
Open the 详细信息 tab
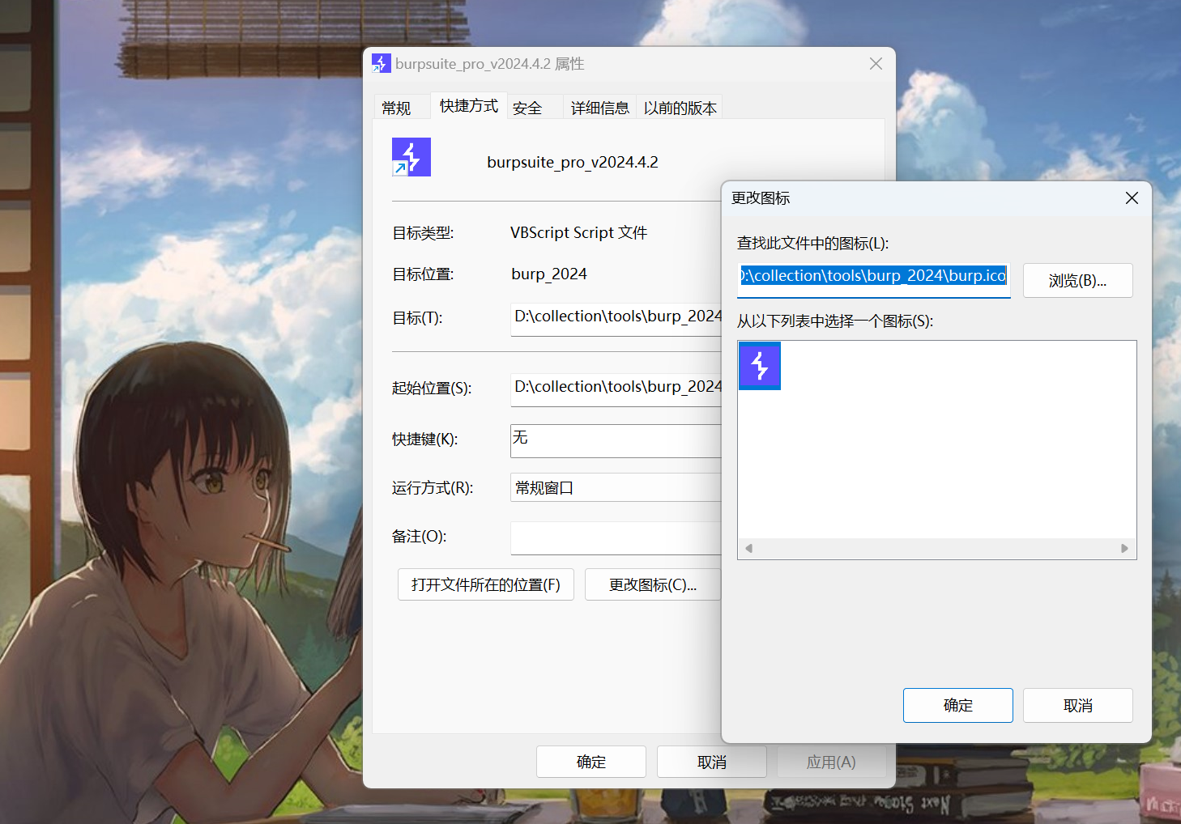point(599,108)
